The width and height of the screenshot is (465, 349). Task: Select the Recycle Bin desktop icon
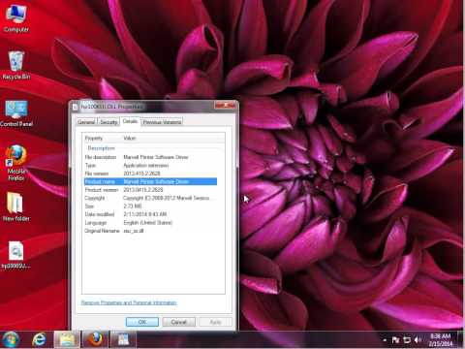16,66
